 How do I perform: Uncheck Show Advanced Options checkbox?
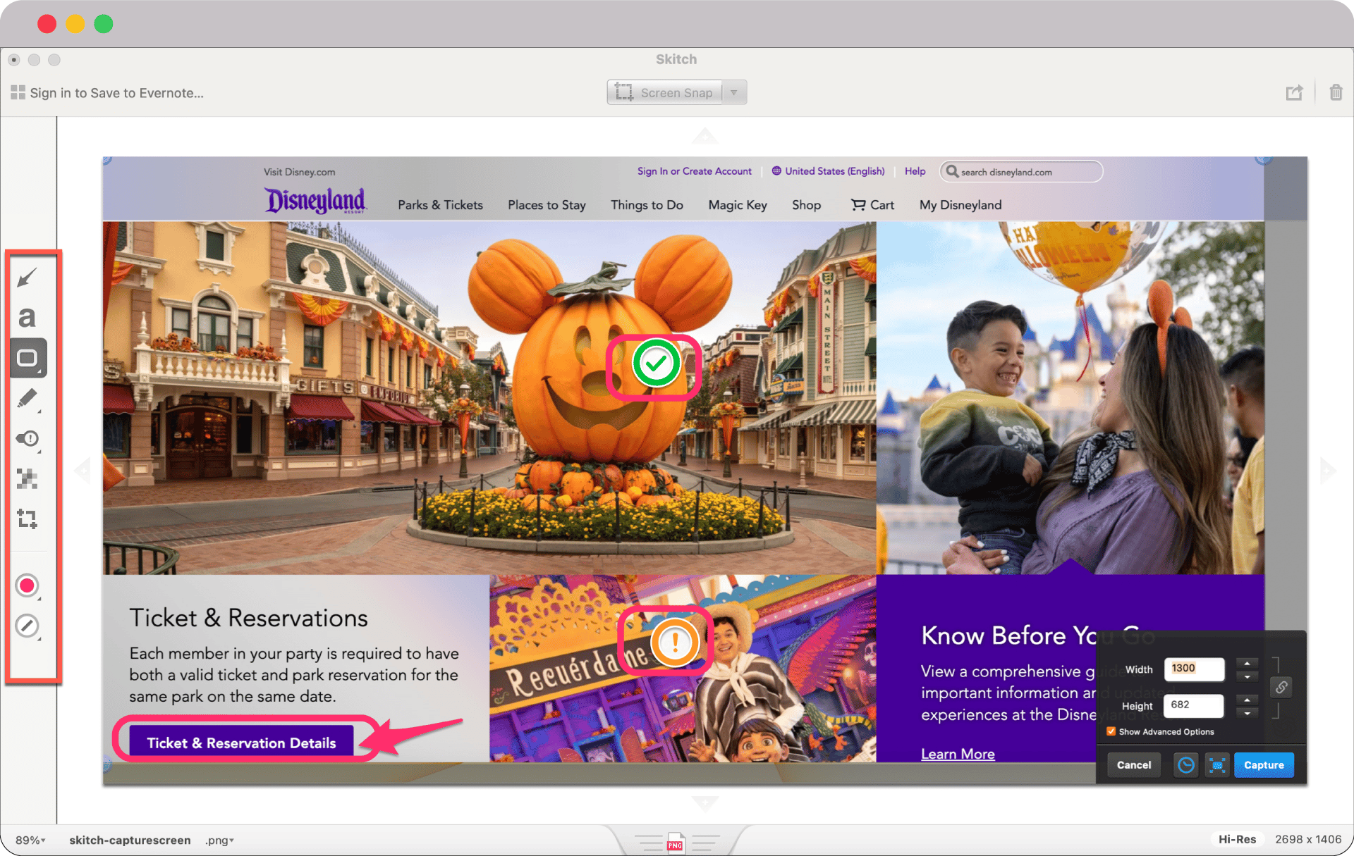[x=1111, y=731]
